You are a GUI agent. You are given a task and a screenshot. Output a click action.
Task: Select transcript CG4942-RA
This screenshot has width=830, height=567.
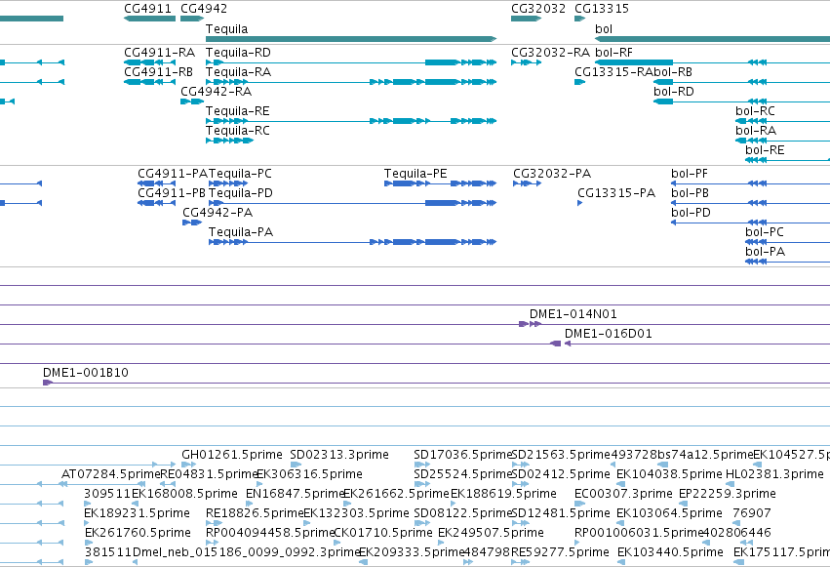click(x=192, y=101)
